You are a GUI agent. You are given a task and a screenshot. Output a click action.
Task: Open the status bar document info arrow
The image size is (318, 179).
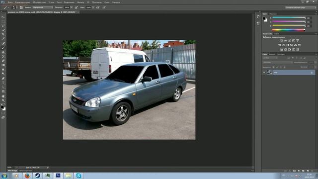[48, 168]
